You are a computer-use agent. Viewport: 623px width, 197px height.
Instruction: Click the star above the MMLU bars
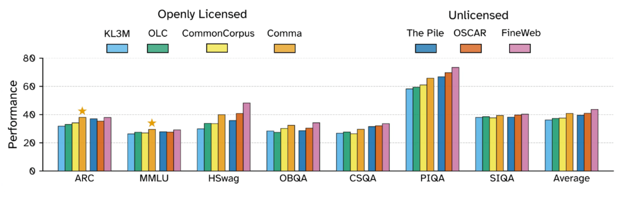152,123
